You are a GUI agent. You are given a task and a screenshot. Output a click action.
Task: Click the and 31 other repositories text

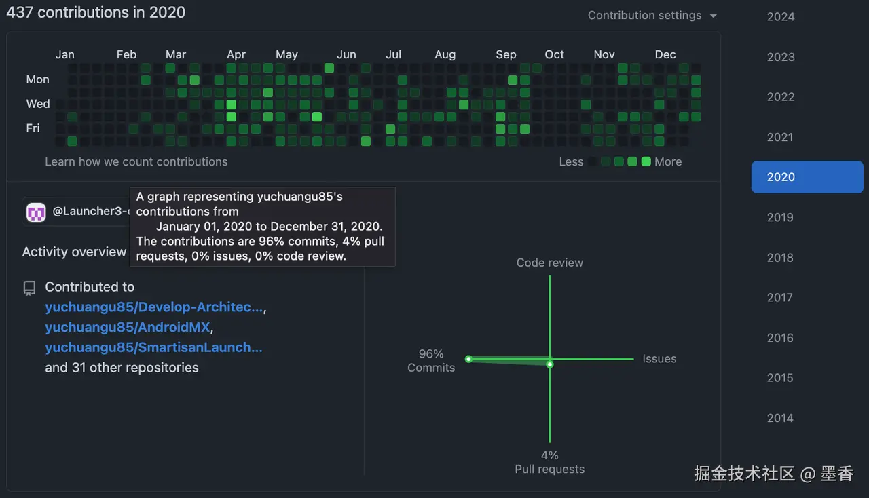tap(121, 367)
